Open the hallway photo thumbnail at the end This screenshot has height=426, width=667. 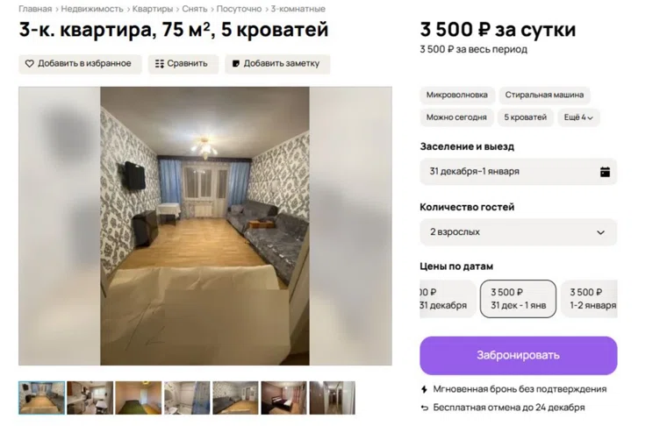[x=333, y=398]
